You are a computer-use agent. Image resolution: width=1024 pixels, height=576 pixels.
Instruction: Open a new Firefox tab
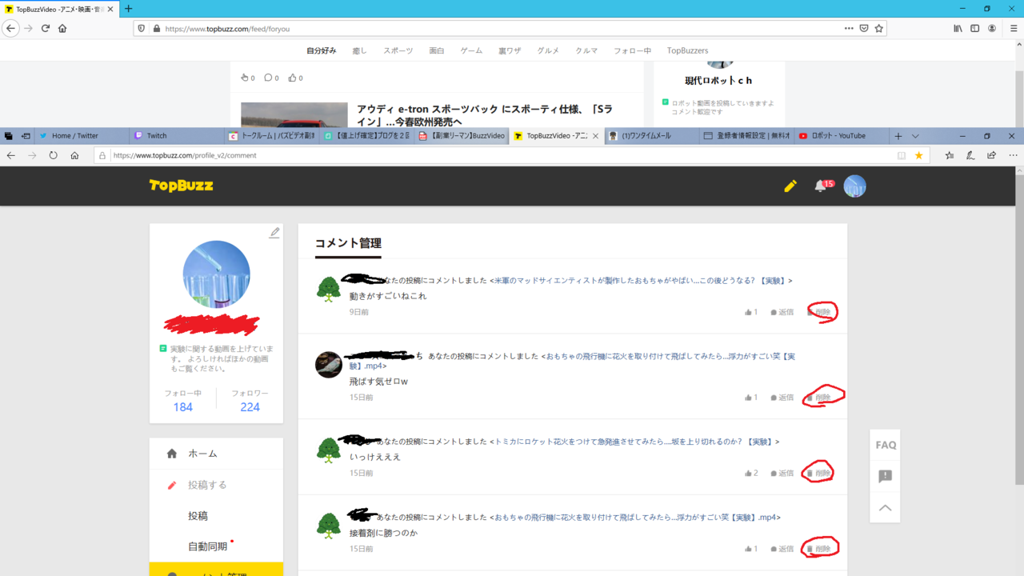click(x=128, y=9)
